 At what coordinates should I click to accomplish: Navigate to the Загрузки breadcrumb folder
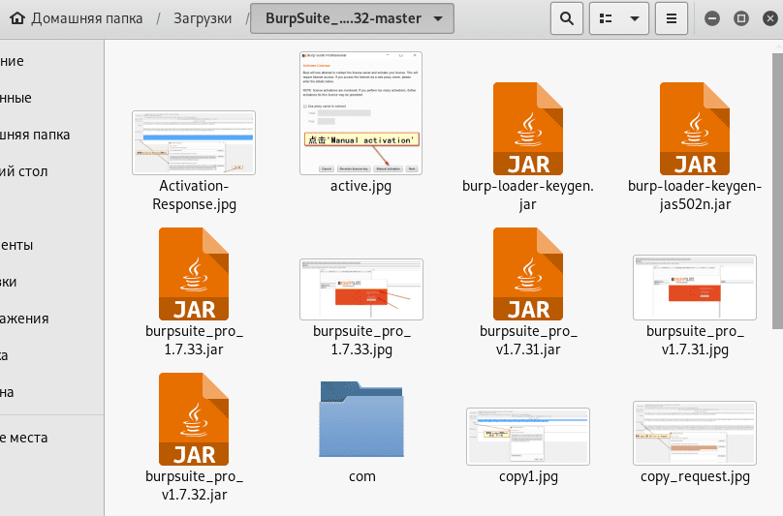(x=203, y=18)
